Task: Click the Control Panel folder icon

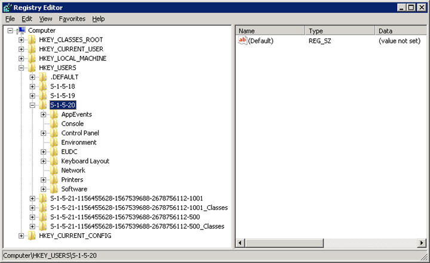Action: 54,133
